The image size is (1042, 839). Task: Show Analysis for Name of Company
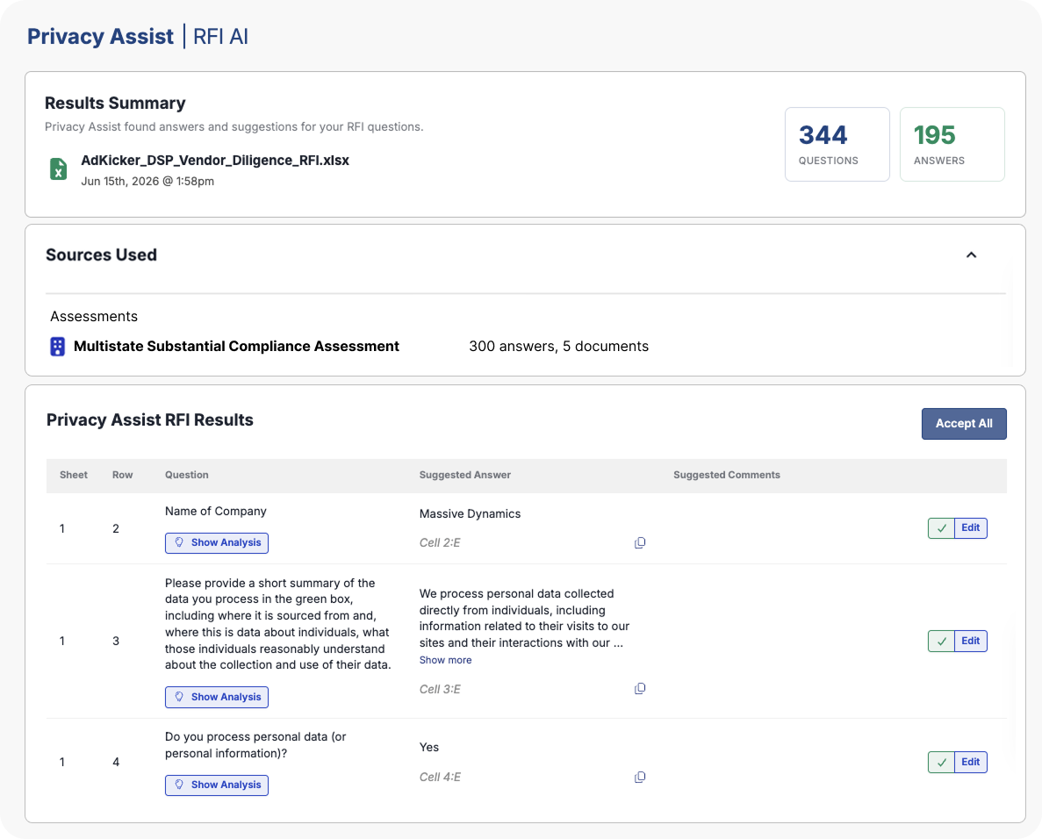pos(217,542)
